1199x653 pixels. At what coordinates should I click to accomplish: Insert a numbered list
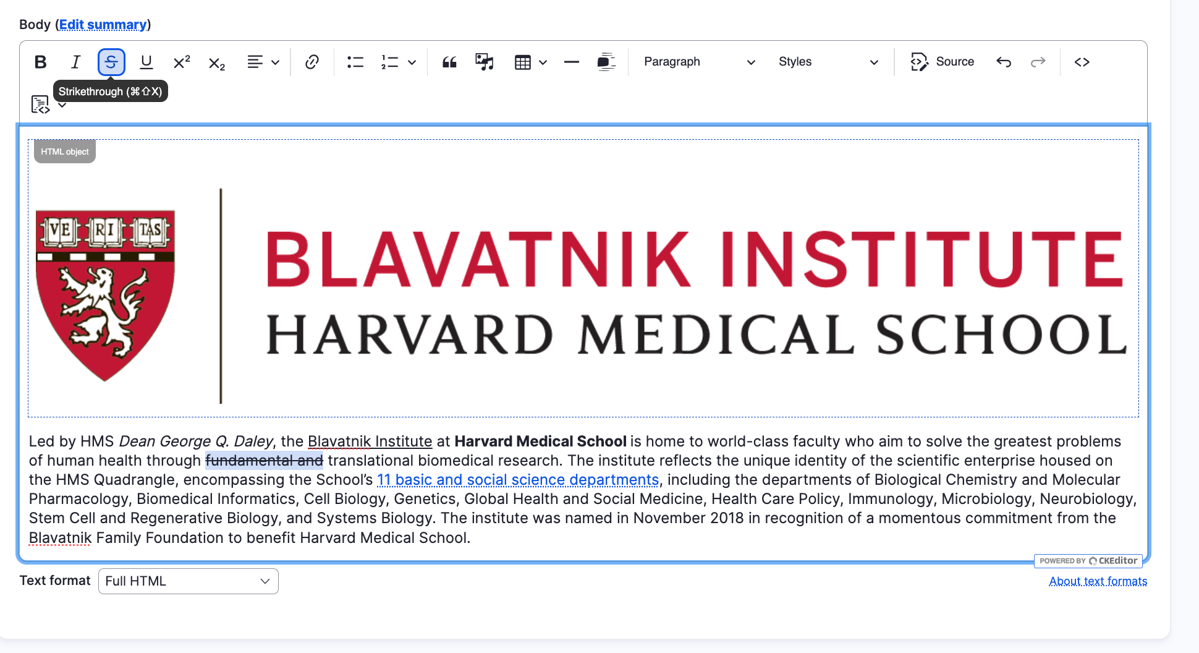point(390,62)
